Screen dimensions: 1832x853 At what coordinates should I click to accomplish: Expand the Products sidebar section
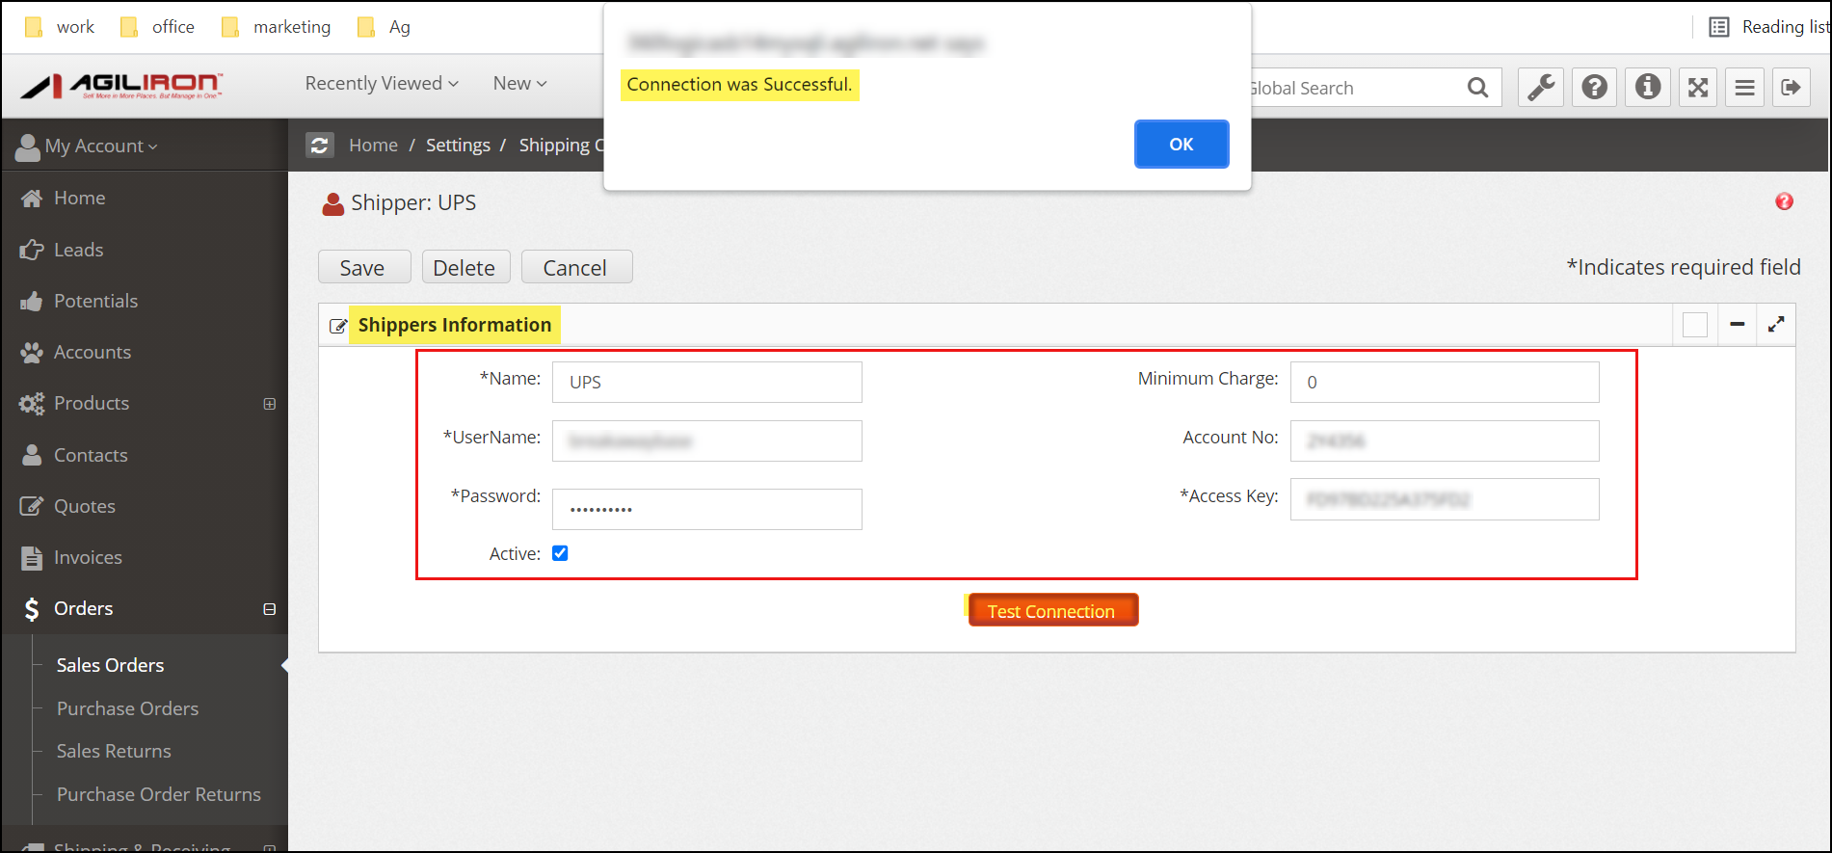point(270,404)
